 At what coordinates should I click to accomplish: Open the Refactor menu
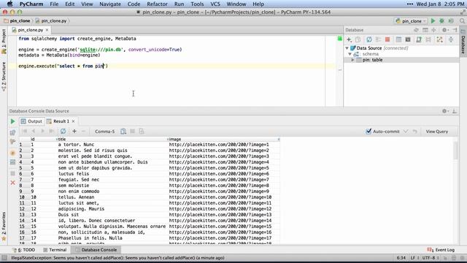(x=157, y=4)
